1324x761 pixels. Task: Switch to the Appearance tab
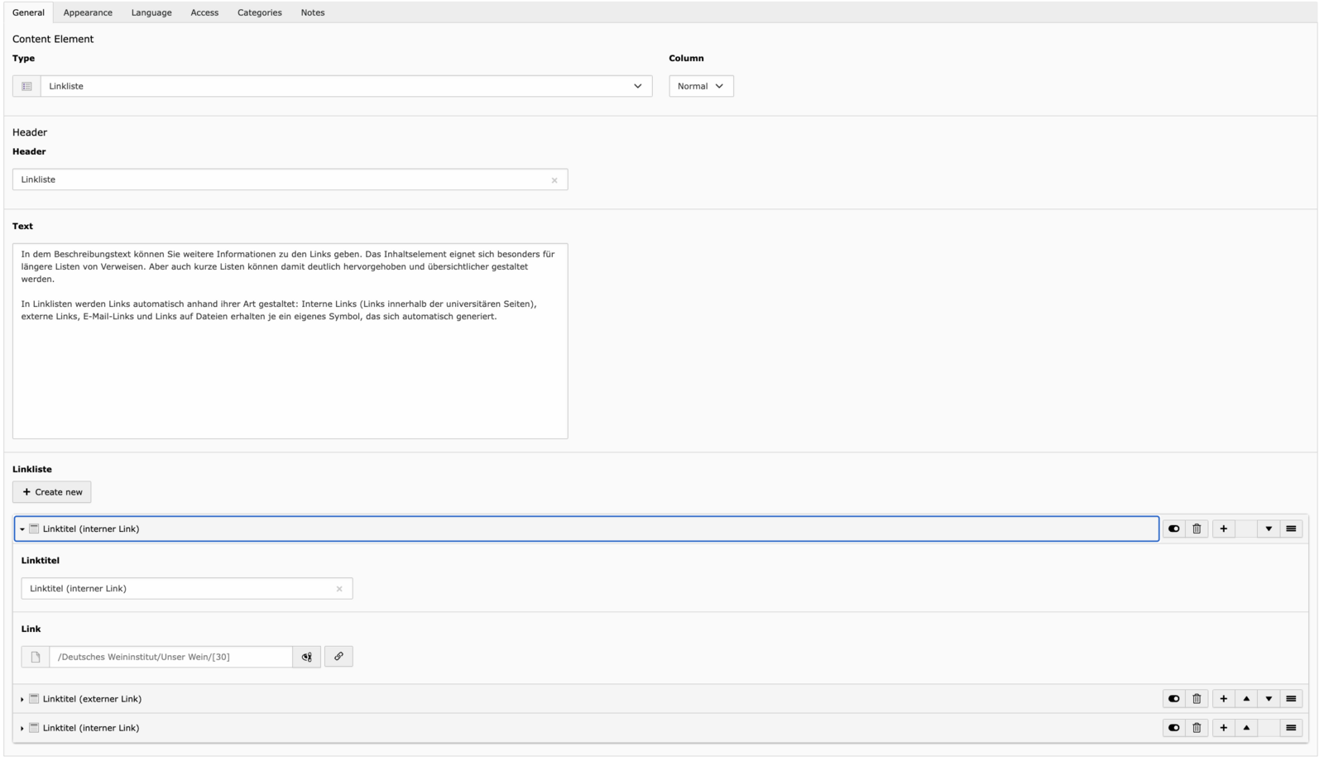pos(88,12)
